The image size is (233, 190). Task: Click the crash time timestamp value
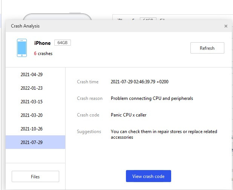(x=139, y=82)
